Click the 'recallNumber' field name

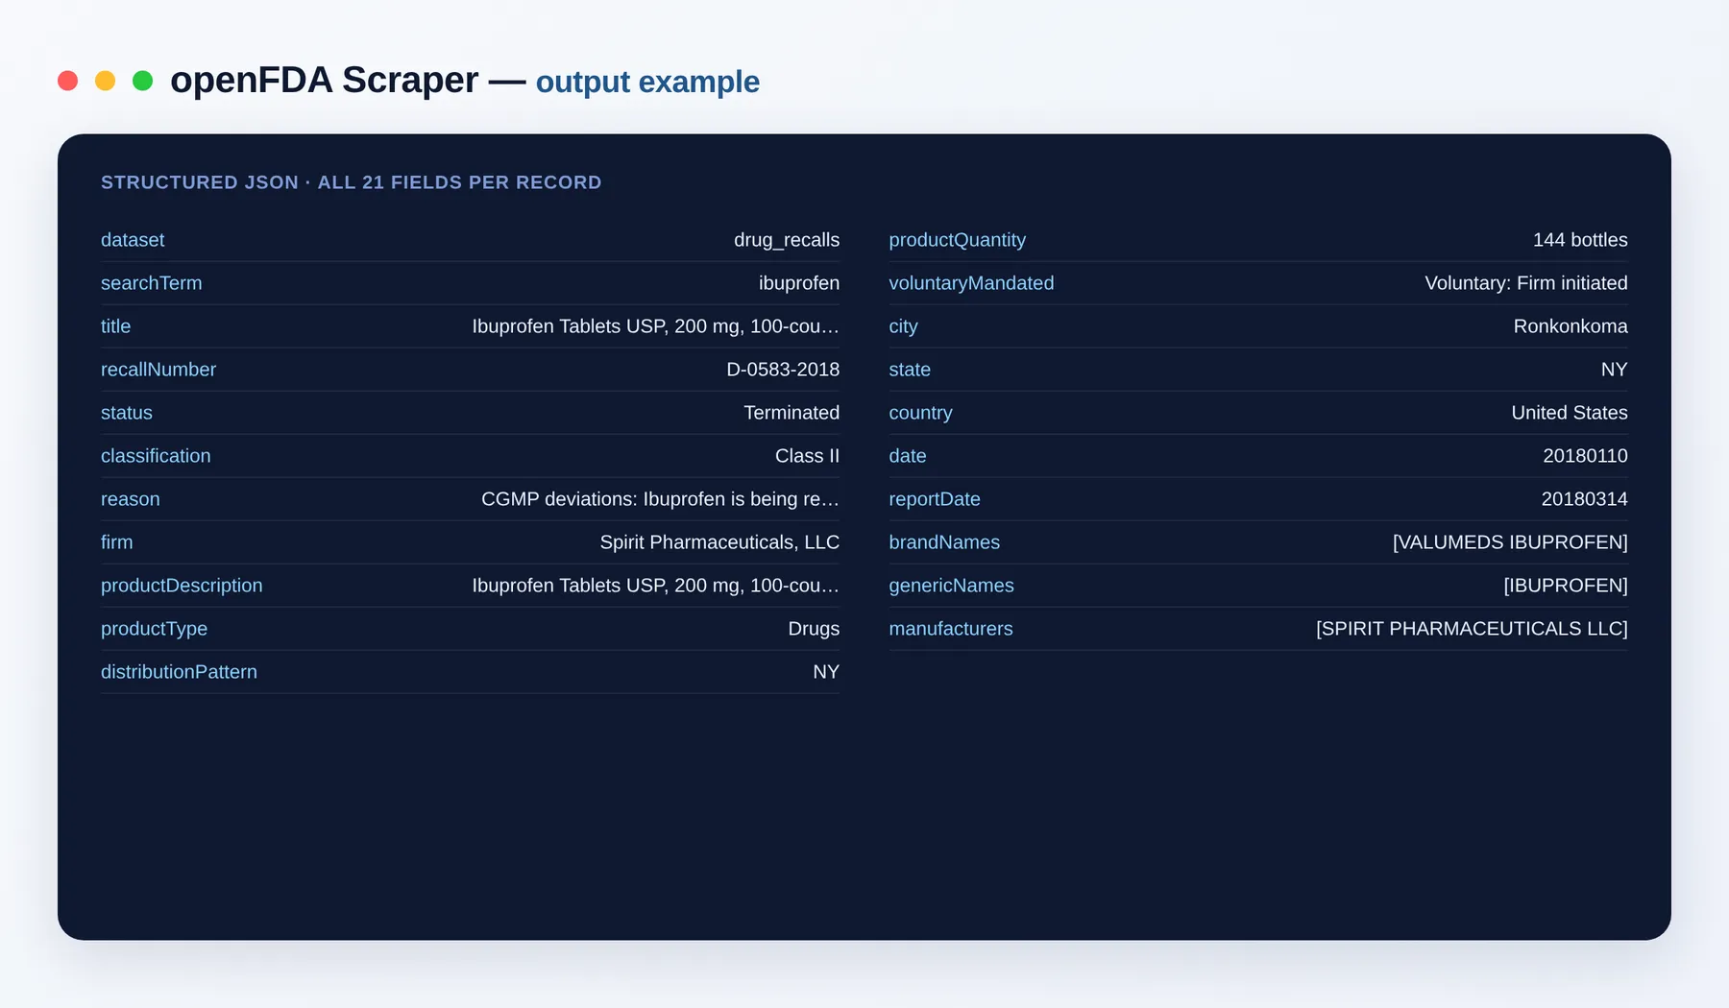point(158,370)
